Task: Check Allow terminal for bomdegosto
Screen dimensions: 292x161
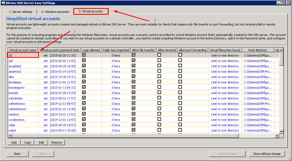Action: 159,87
